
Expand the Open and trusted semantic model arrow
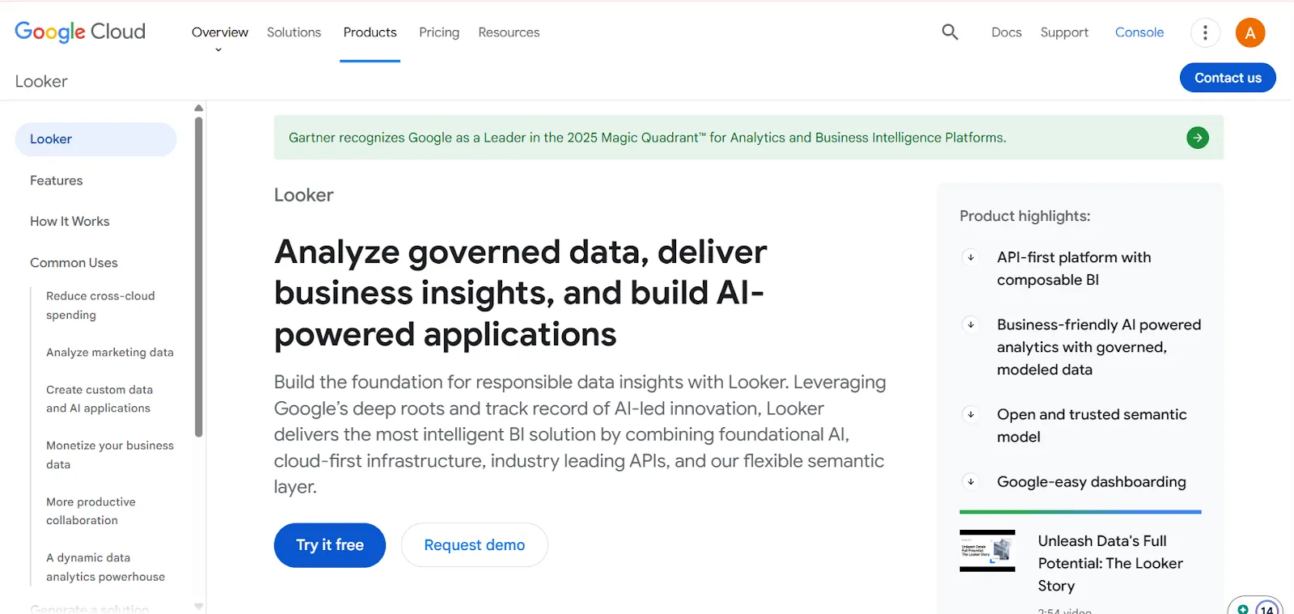pyautogui.click(x=970, y=414)
